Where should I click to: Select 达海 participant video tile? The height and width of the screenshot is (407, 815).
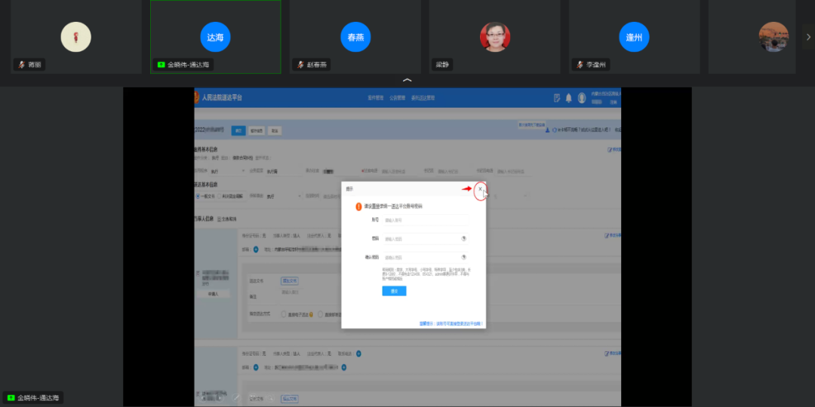(215, 37)
